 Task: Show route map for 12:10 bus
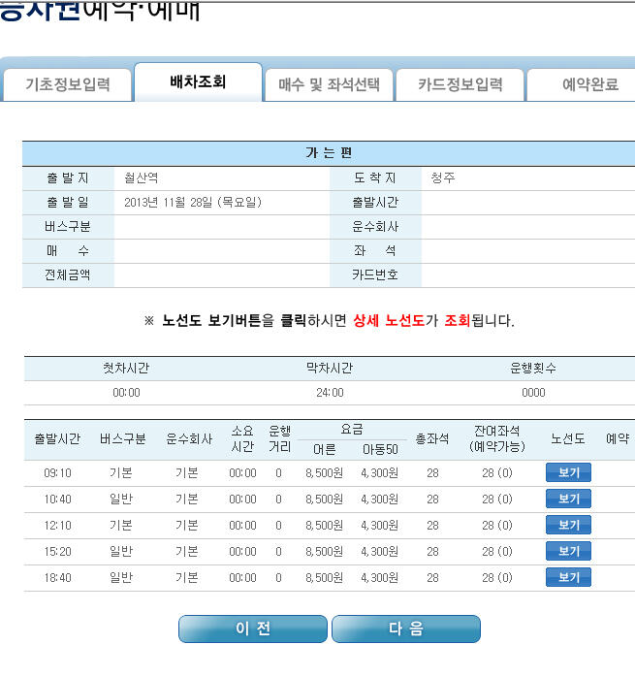click(568, 525)
